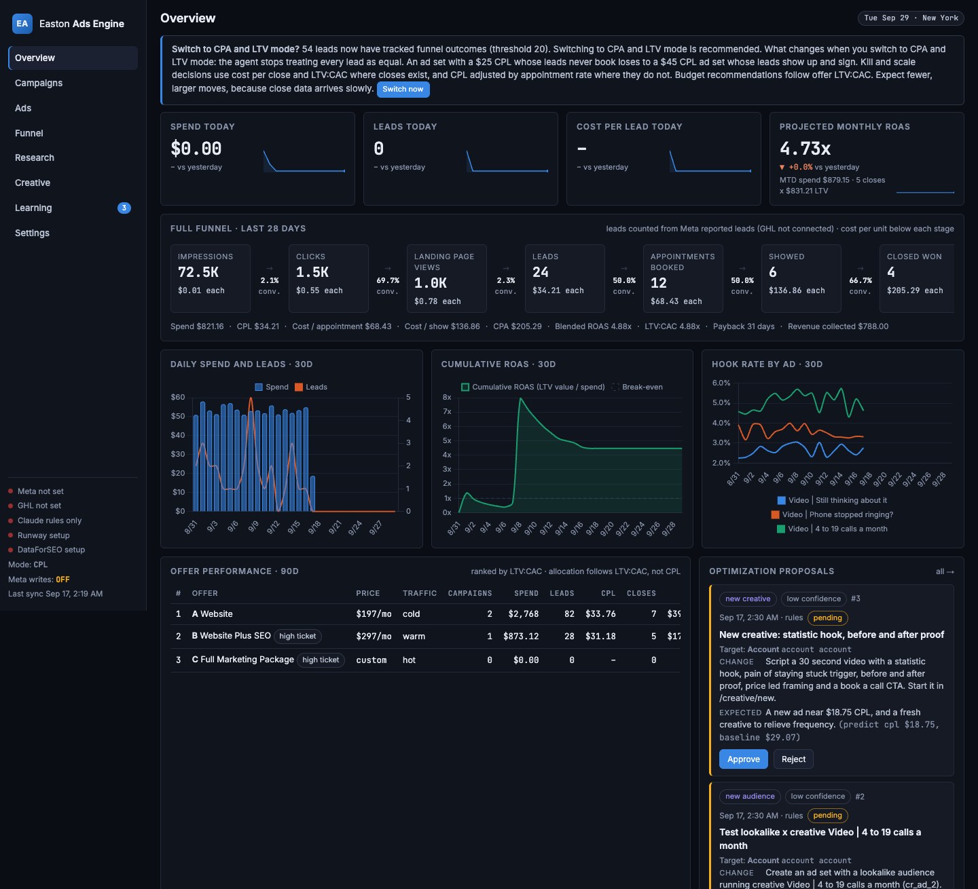The image size is (978, 889).
Task: Select the 'A Website' offer row
Action: [x=425, y=614]
